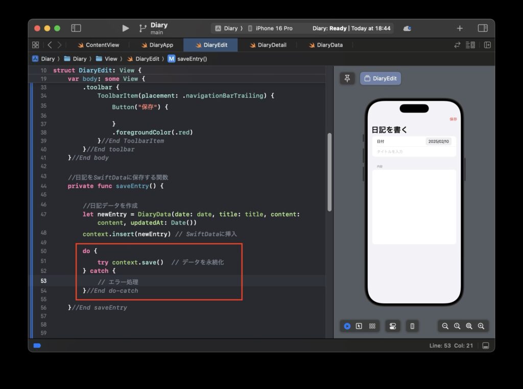
Task: Click the code review arrows icon
Action: pyautogui.click(x=457, y=45)
